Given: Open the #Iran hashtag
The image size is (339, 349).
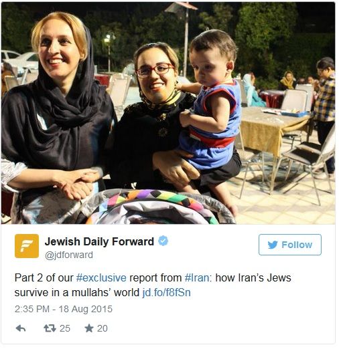Looking at the screenshot, I should click(x=197, y=278).
